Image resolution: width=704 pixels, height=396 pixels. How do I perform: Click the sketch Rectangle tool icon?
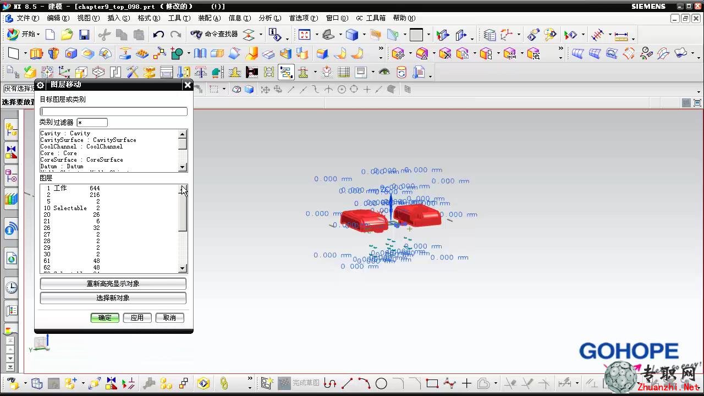tap(432, 383)
